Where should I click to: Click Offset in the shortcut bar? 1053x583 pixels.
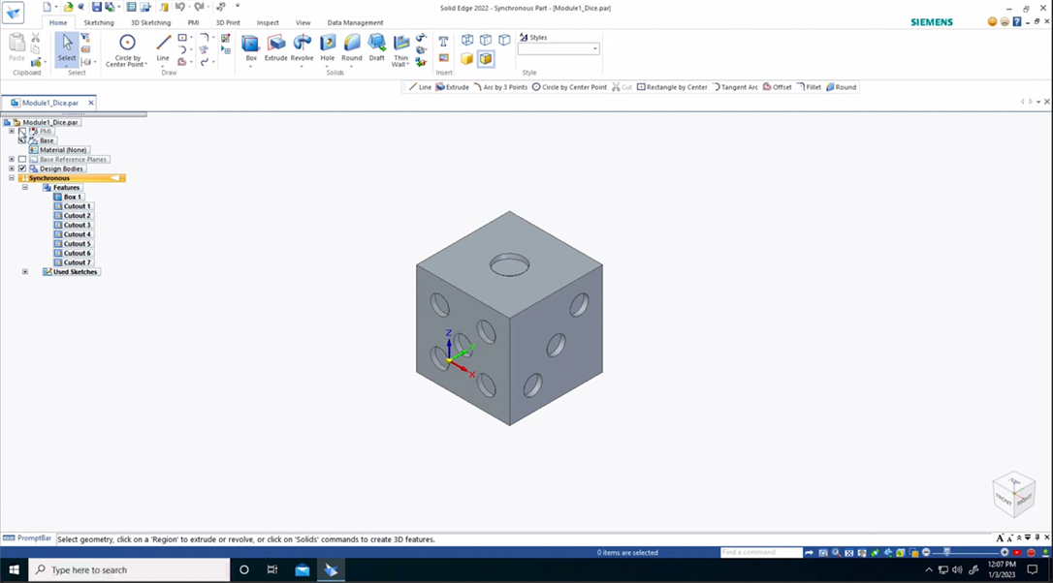coord(777,87)
